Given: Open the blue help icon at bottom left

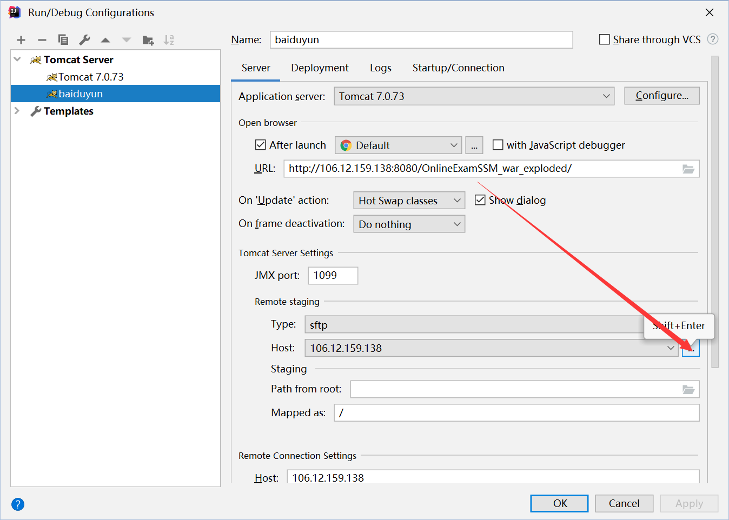Looking at the screenshot, I should (18, 504).
